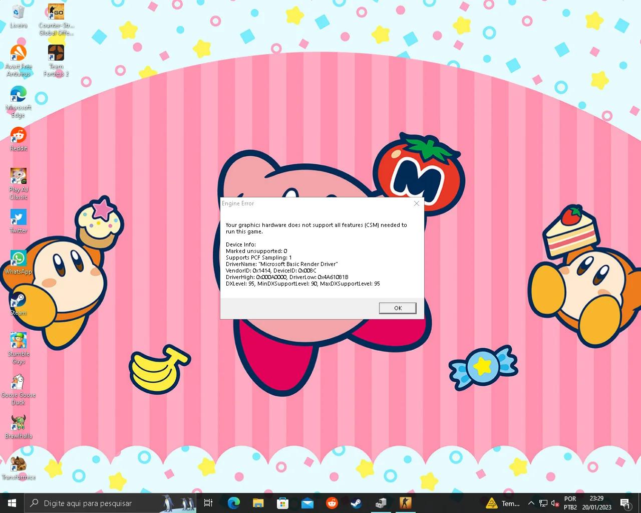Select the Reddit desktop shortcut
The image size is (641, 513).
[19, 139]
